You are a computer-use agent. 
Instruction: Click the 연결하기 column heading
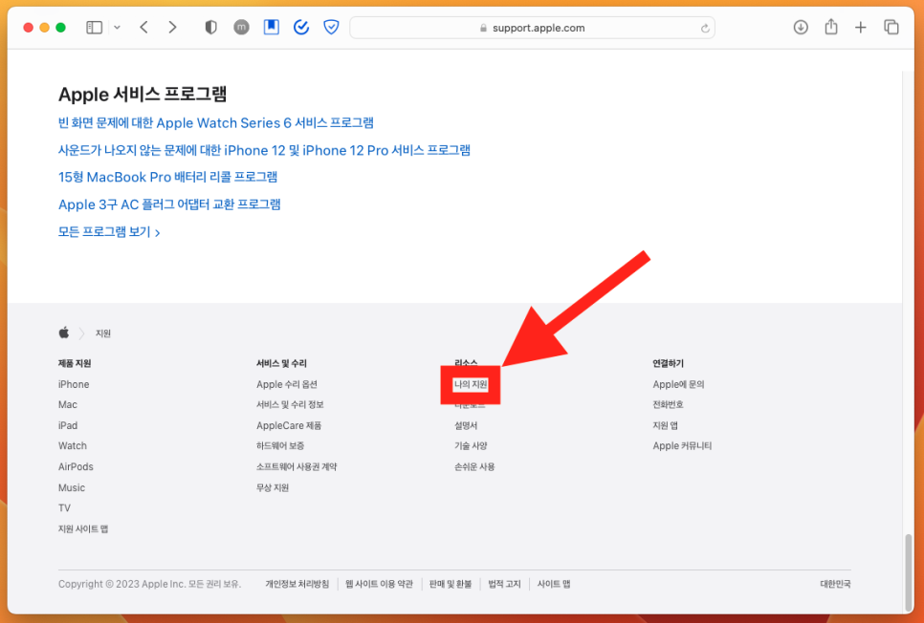pos(668,363)
